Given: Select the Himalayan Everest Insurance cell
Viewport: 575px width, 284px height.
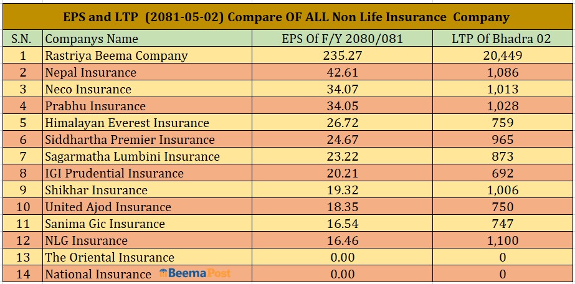Looking at the screenshot, I should (126, 123).
